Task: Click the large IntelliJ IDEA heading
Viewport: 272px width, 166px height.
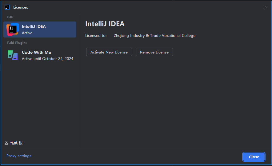Action: [x=105, y=24]
